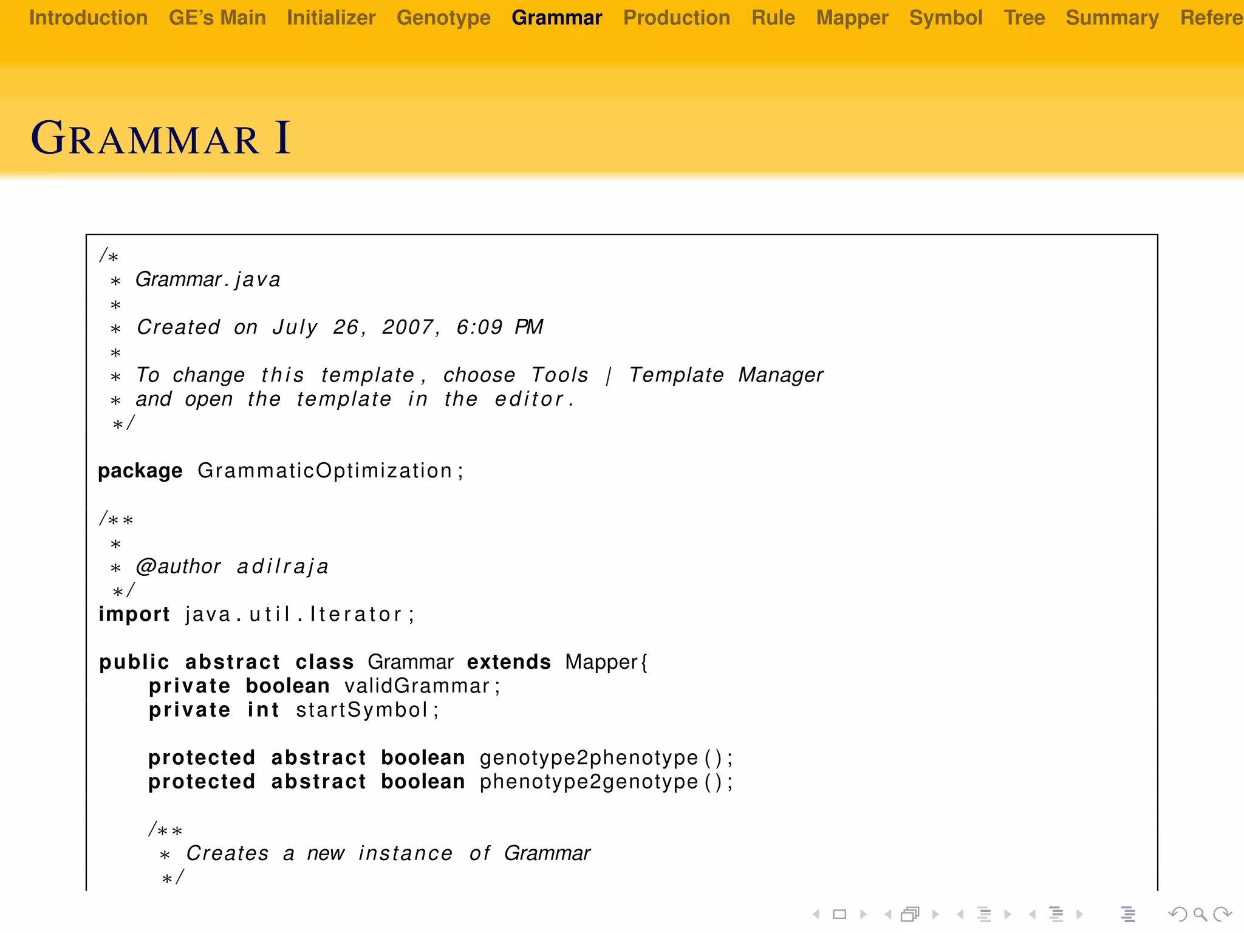Jump to next frame arrow
This screenshot has height=933, width=1244.
[935, 914]
